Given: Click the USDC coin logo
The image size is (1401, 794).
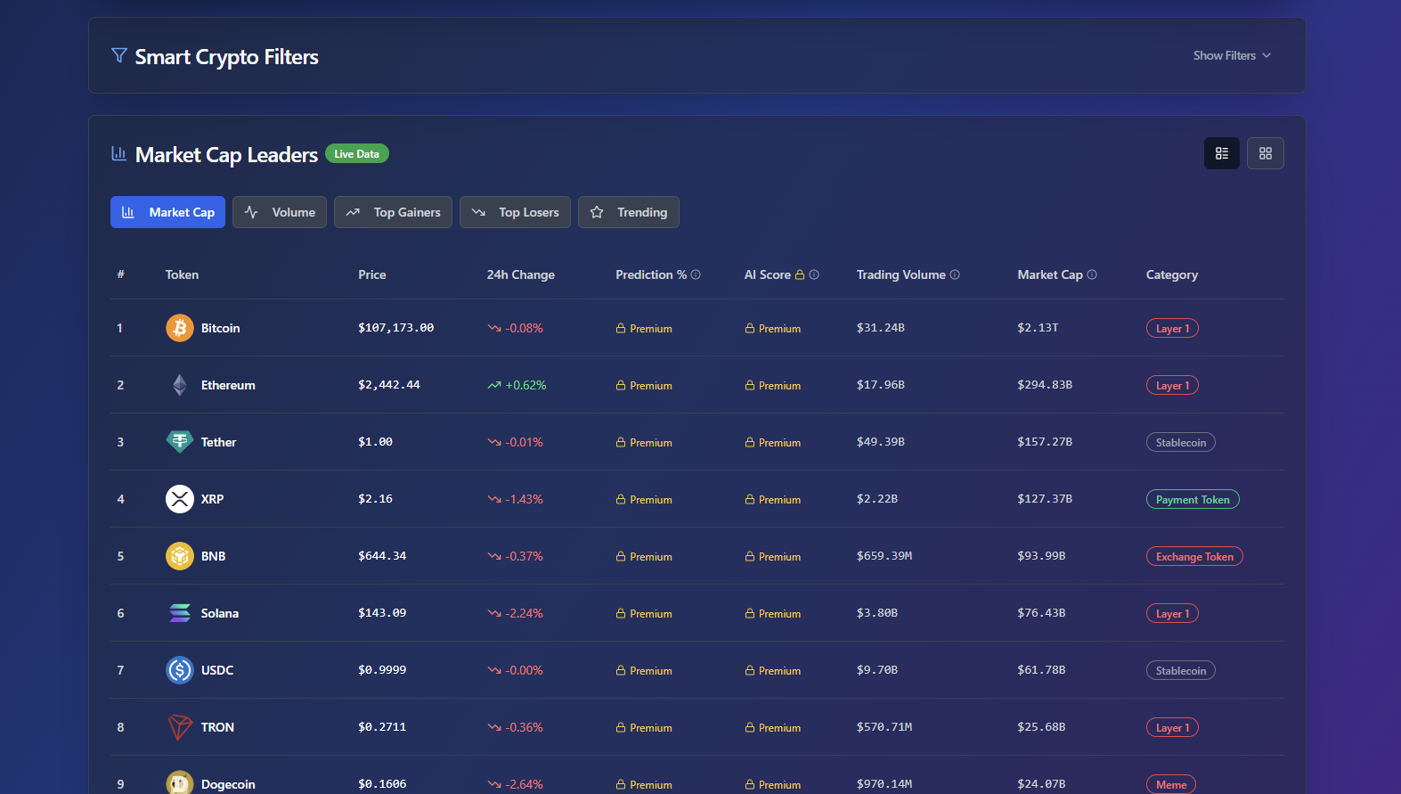Looking at the screenshot, I should [x=180, y=670].
